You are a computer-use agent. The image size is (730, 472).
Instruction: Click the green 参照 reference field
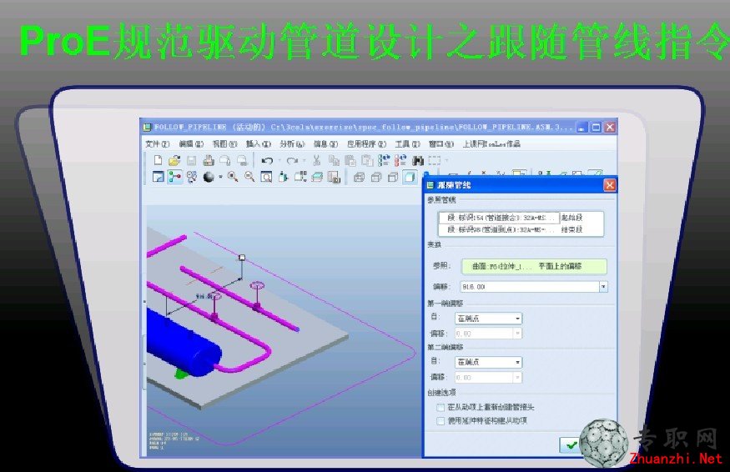[x=534, y=266]
